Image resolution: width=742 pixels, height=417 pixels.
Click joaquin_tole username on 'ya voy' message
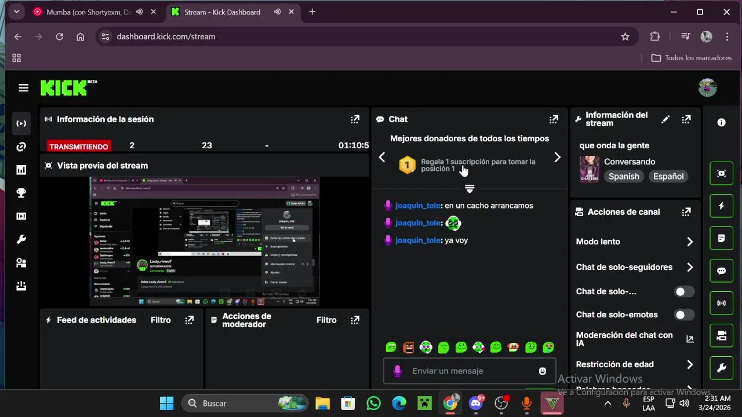pyautogui.click(x=418, y=240)
